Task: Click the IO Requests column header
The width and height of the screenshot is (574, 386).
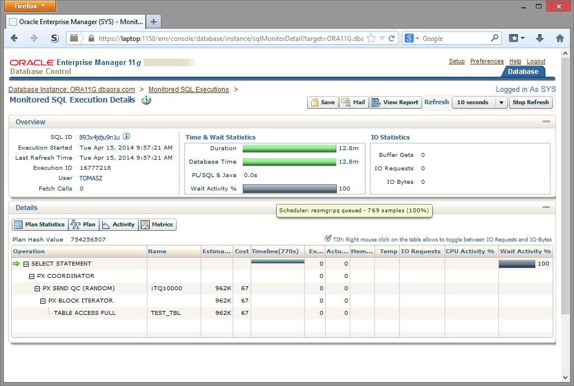Action: [x=422, y=252]
